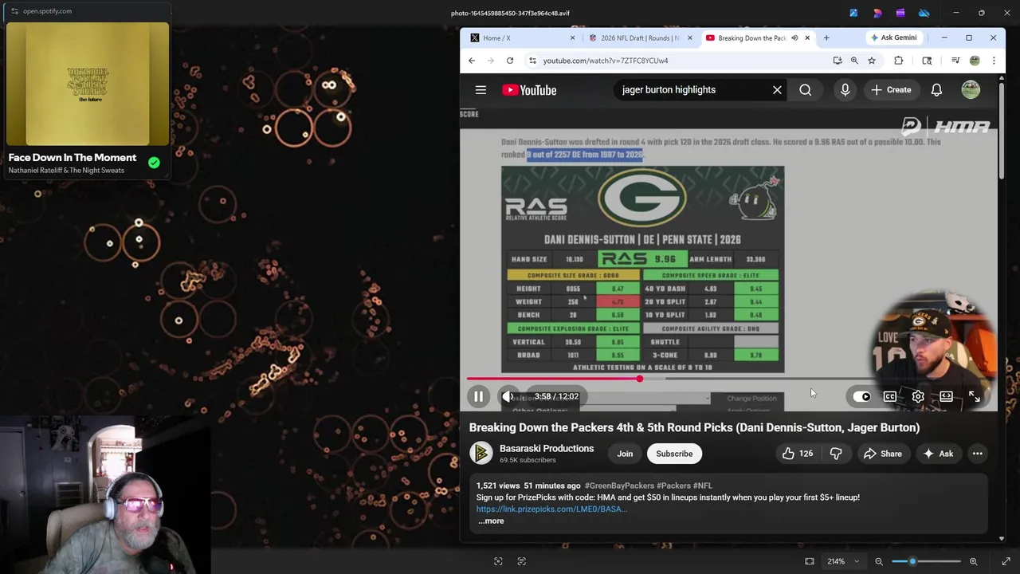Fit image to window in photo viewer
The height and width of the screenshot is (574, 1020).
coord(810,561)
